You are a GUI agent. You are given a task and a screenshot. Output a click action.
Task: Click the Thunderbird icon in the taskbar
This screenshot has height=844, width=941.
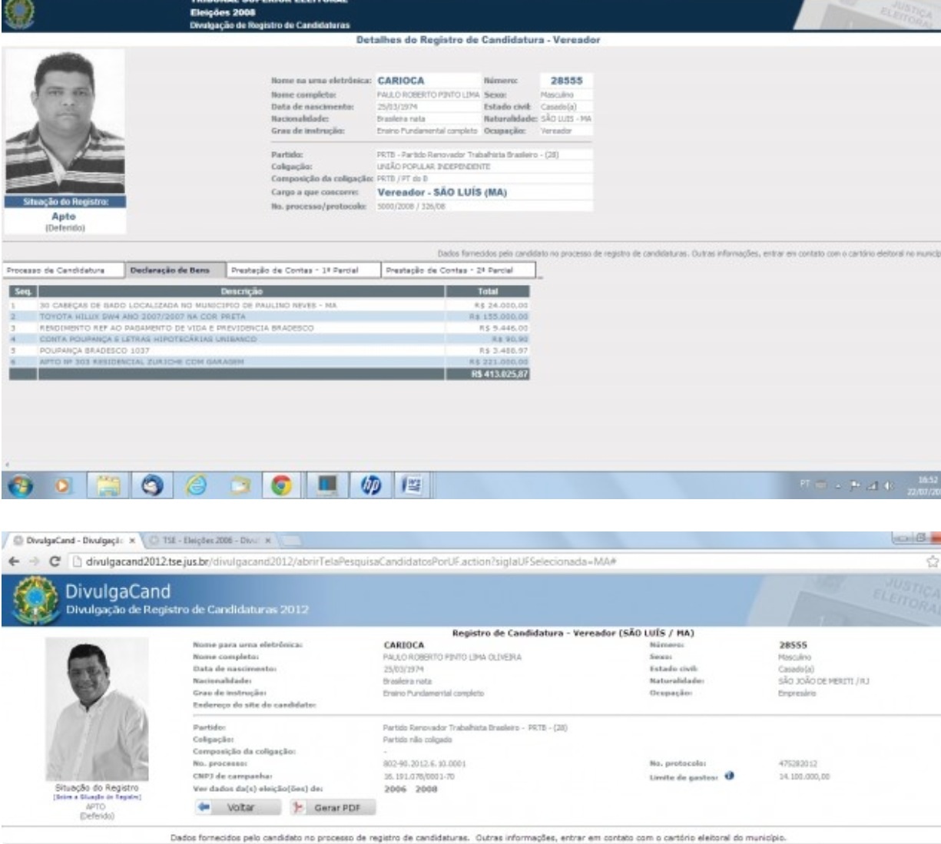click(x=151, y=485)
